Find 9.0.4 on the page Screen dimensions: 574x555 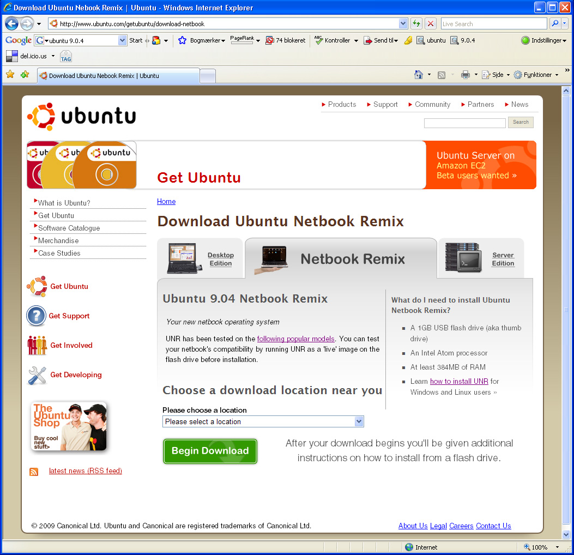click(462, 40)
